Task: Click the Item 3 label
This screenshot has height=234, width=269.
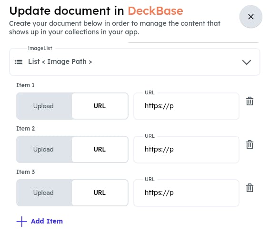Action: click(x=25, y=172)
